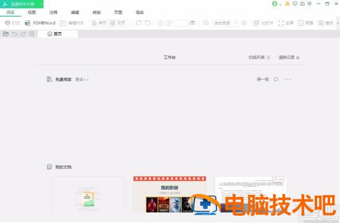This screenshot has width=340, height=223.
Task: Switch to the 注释 ribbon tab
Action: click(x=53, y=12)
